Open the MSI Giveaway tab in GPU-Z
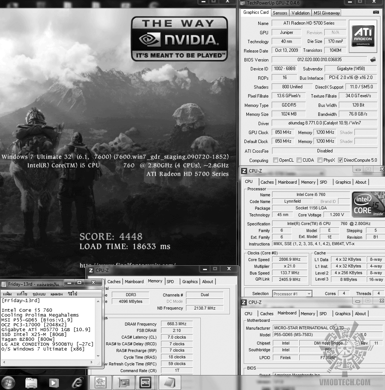 pyautogui.click(x=326, y=13)
